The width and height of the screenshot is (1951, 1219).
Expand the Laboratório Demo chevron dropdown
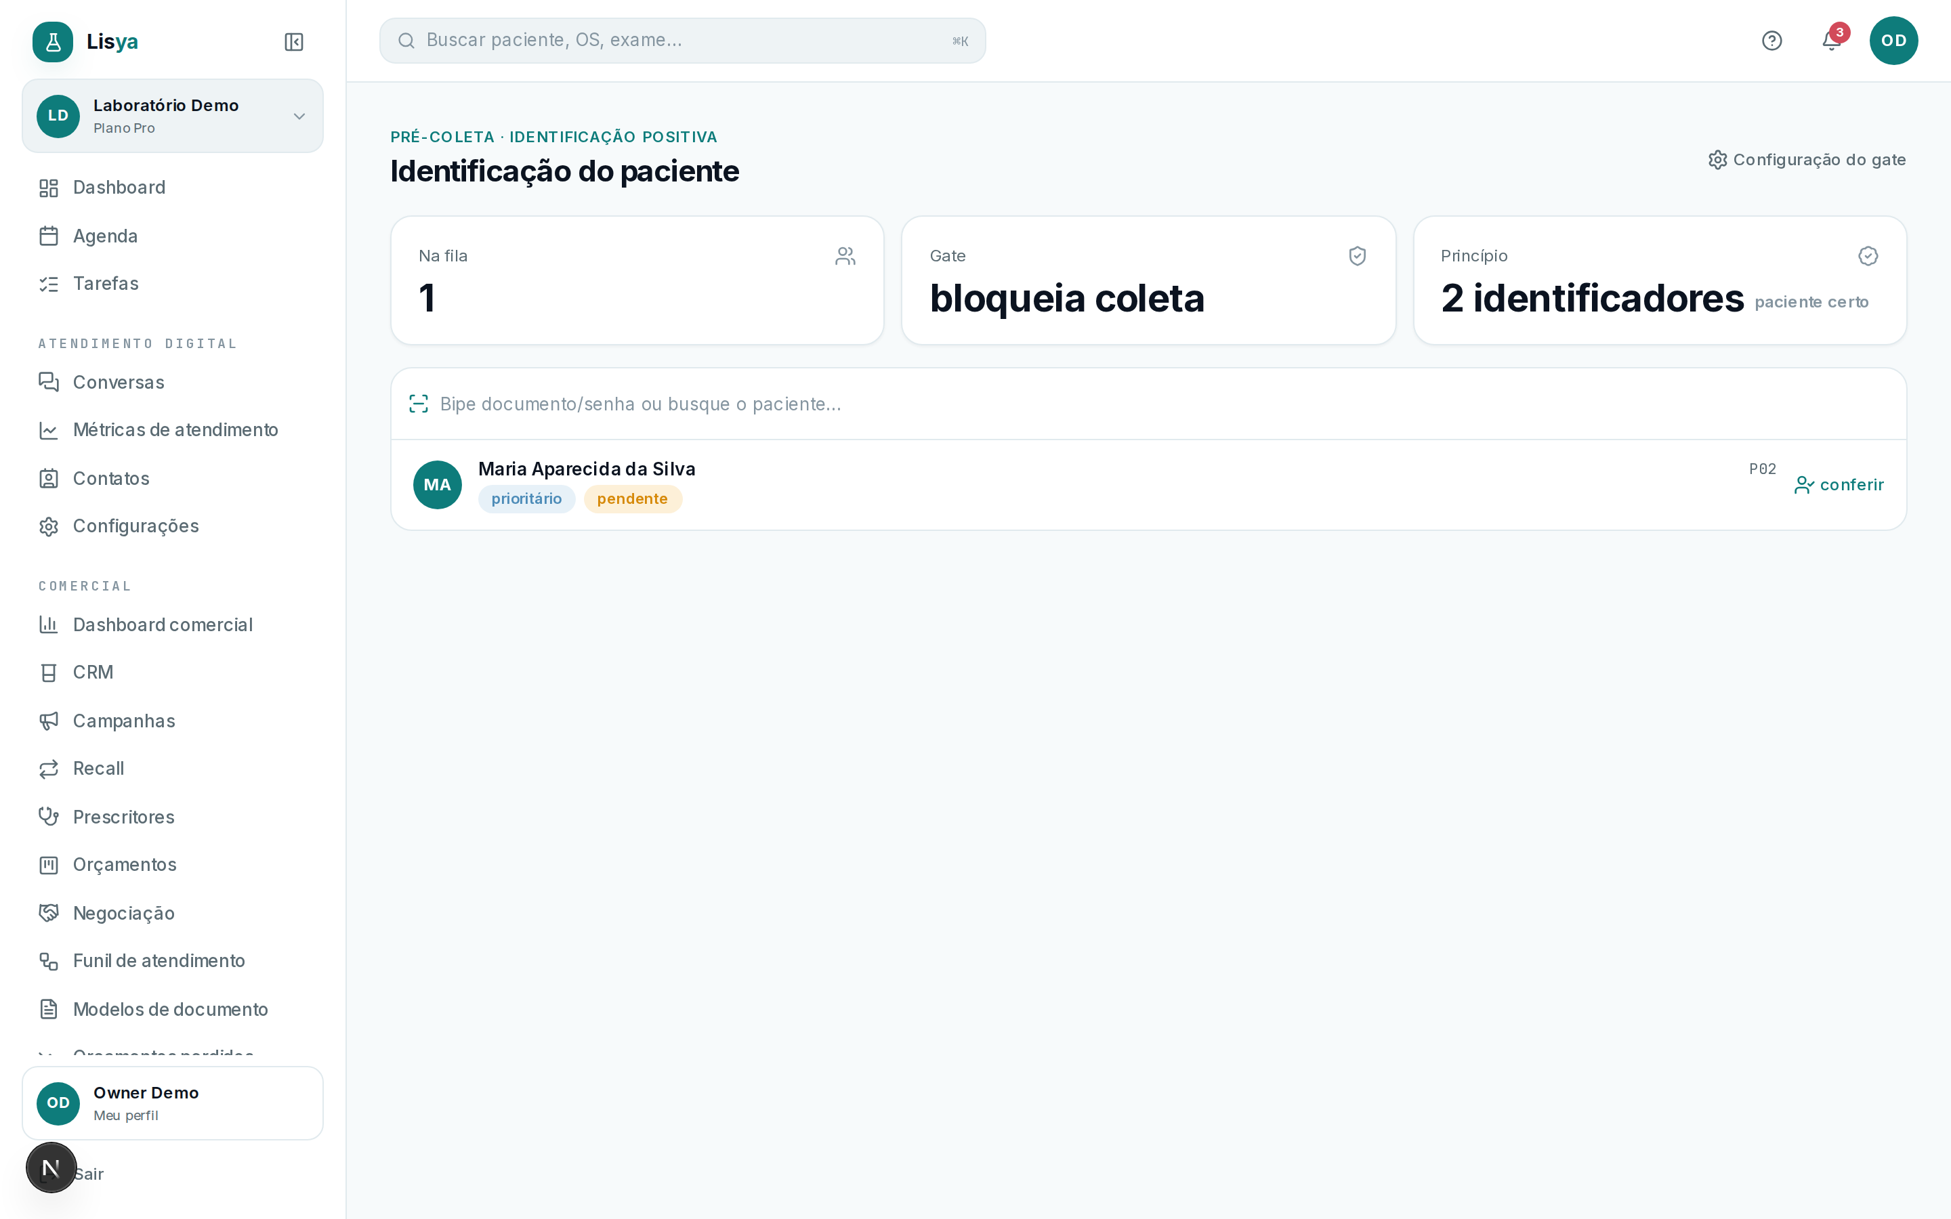point(299,116)
